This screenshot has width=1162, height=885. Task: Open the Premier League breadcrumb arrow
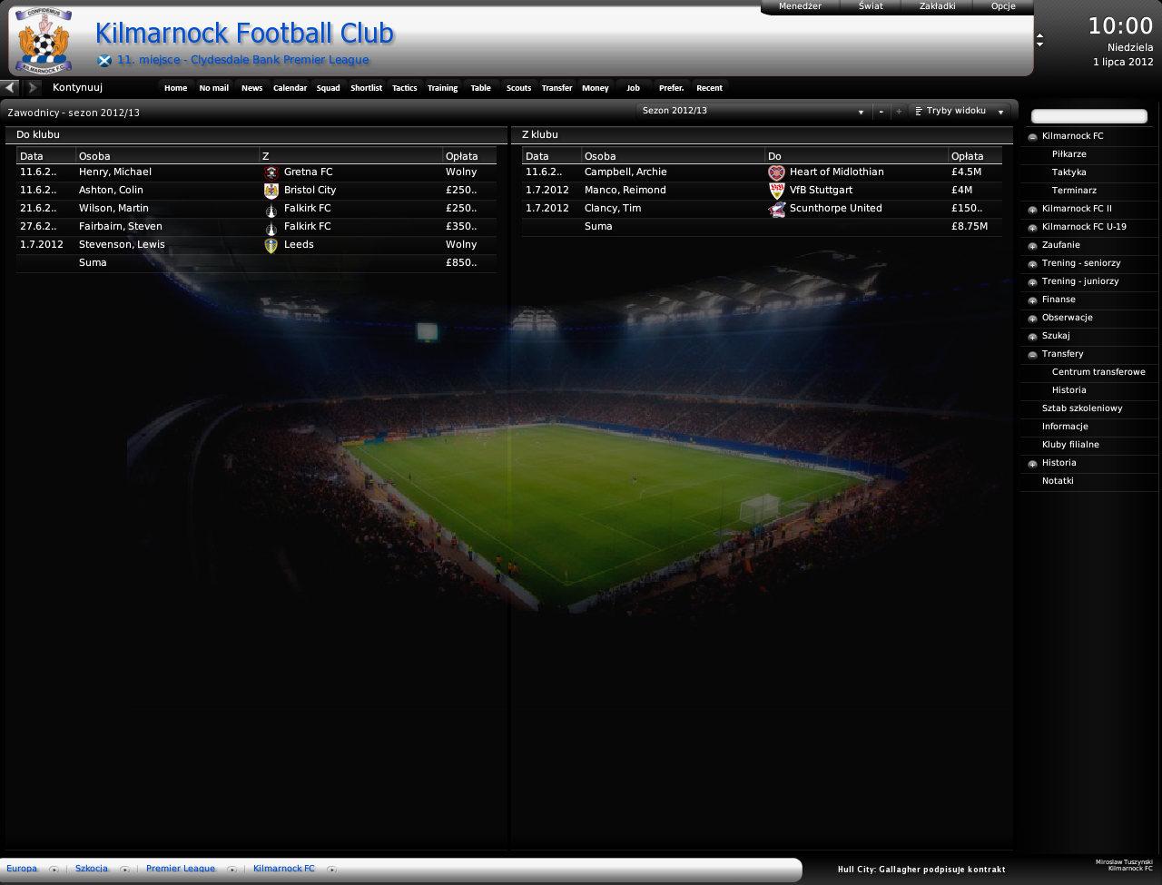pos(232,870)
